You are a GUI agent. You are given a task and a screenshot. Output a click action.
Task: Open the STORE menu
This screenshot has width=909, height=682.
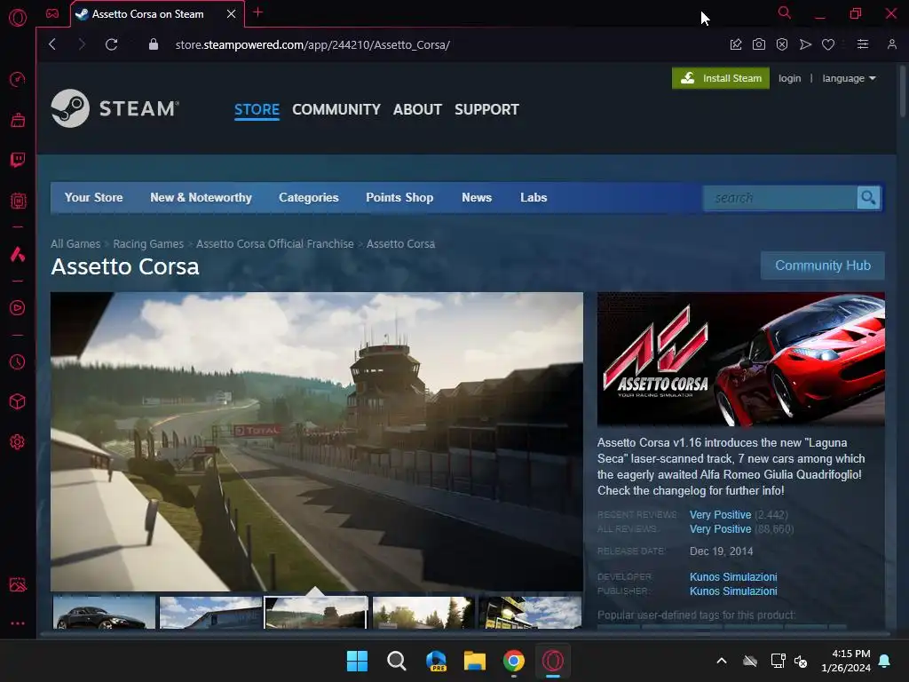[x=257, y=109]
